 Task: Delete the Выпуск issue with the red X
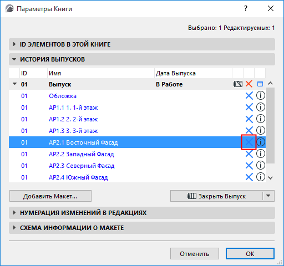[249, 84]
